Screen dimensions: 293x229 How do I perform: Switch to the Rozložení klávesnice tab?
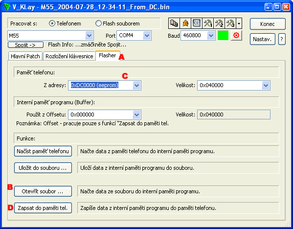(69, 56)
